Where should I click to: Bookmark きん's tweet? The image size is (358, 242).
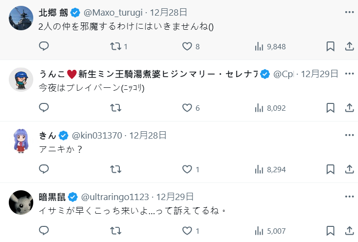(330, 169)
